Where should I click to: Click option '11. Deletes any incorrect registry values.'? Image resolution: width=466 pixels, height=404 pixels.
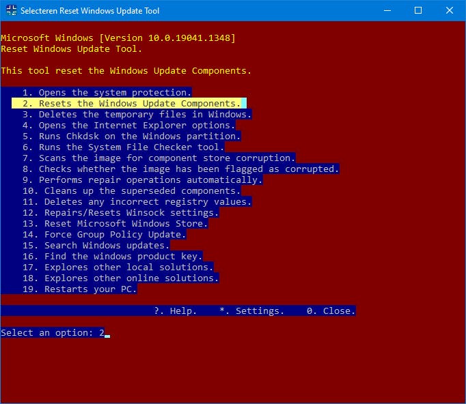137,202
